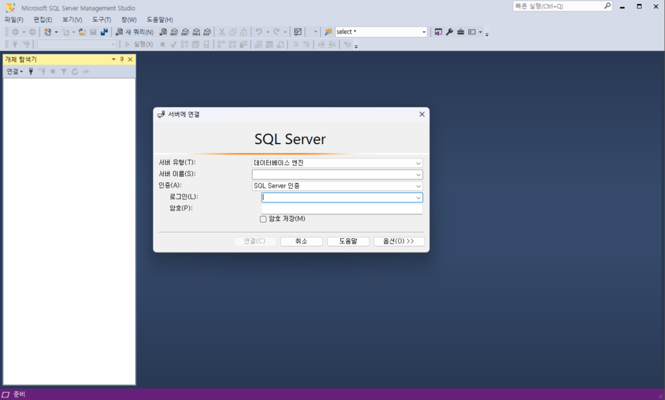Click the New Project toolbar icon
This screenshot has width=665, height=400.
tap(47, 32)
